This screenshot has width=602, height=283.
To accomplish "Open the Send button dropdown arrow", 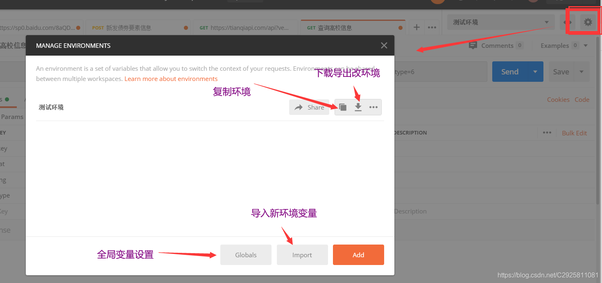I will coord(535,72).
